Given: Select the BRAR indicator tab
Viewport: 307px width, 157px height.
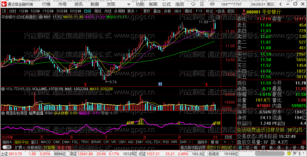Looking at the screenshot, I should [96, 142].
